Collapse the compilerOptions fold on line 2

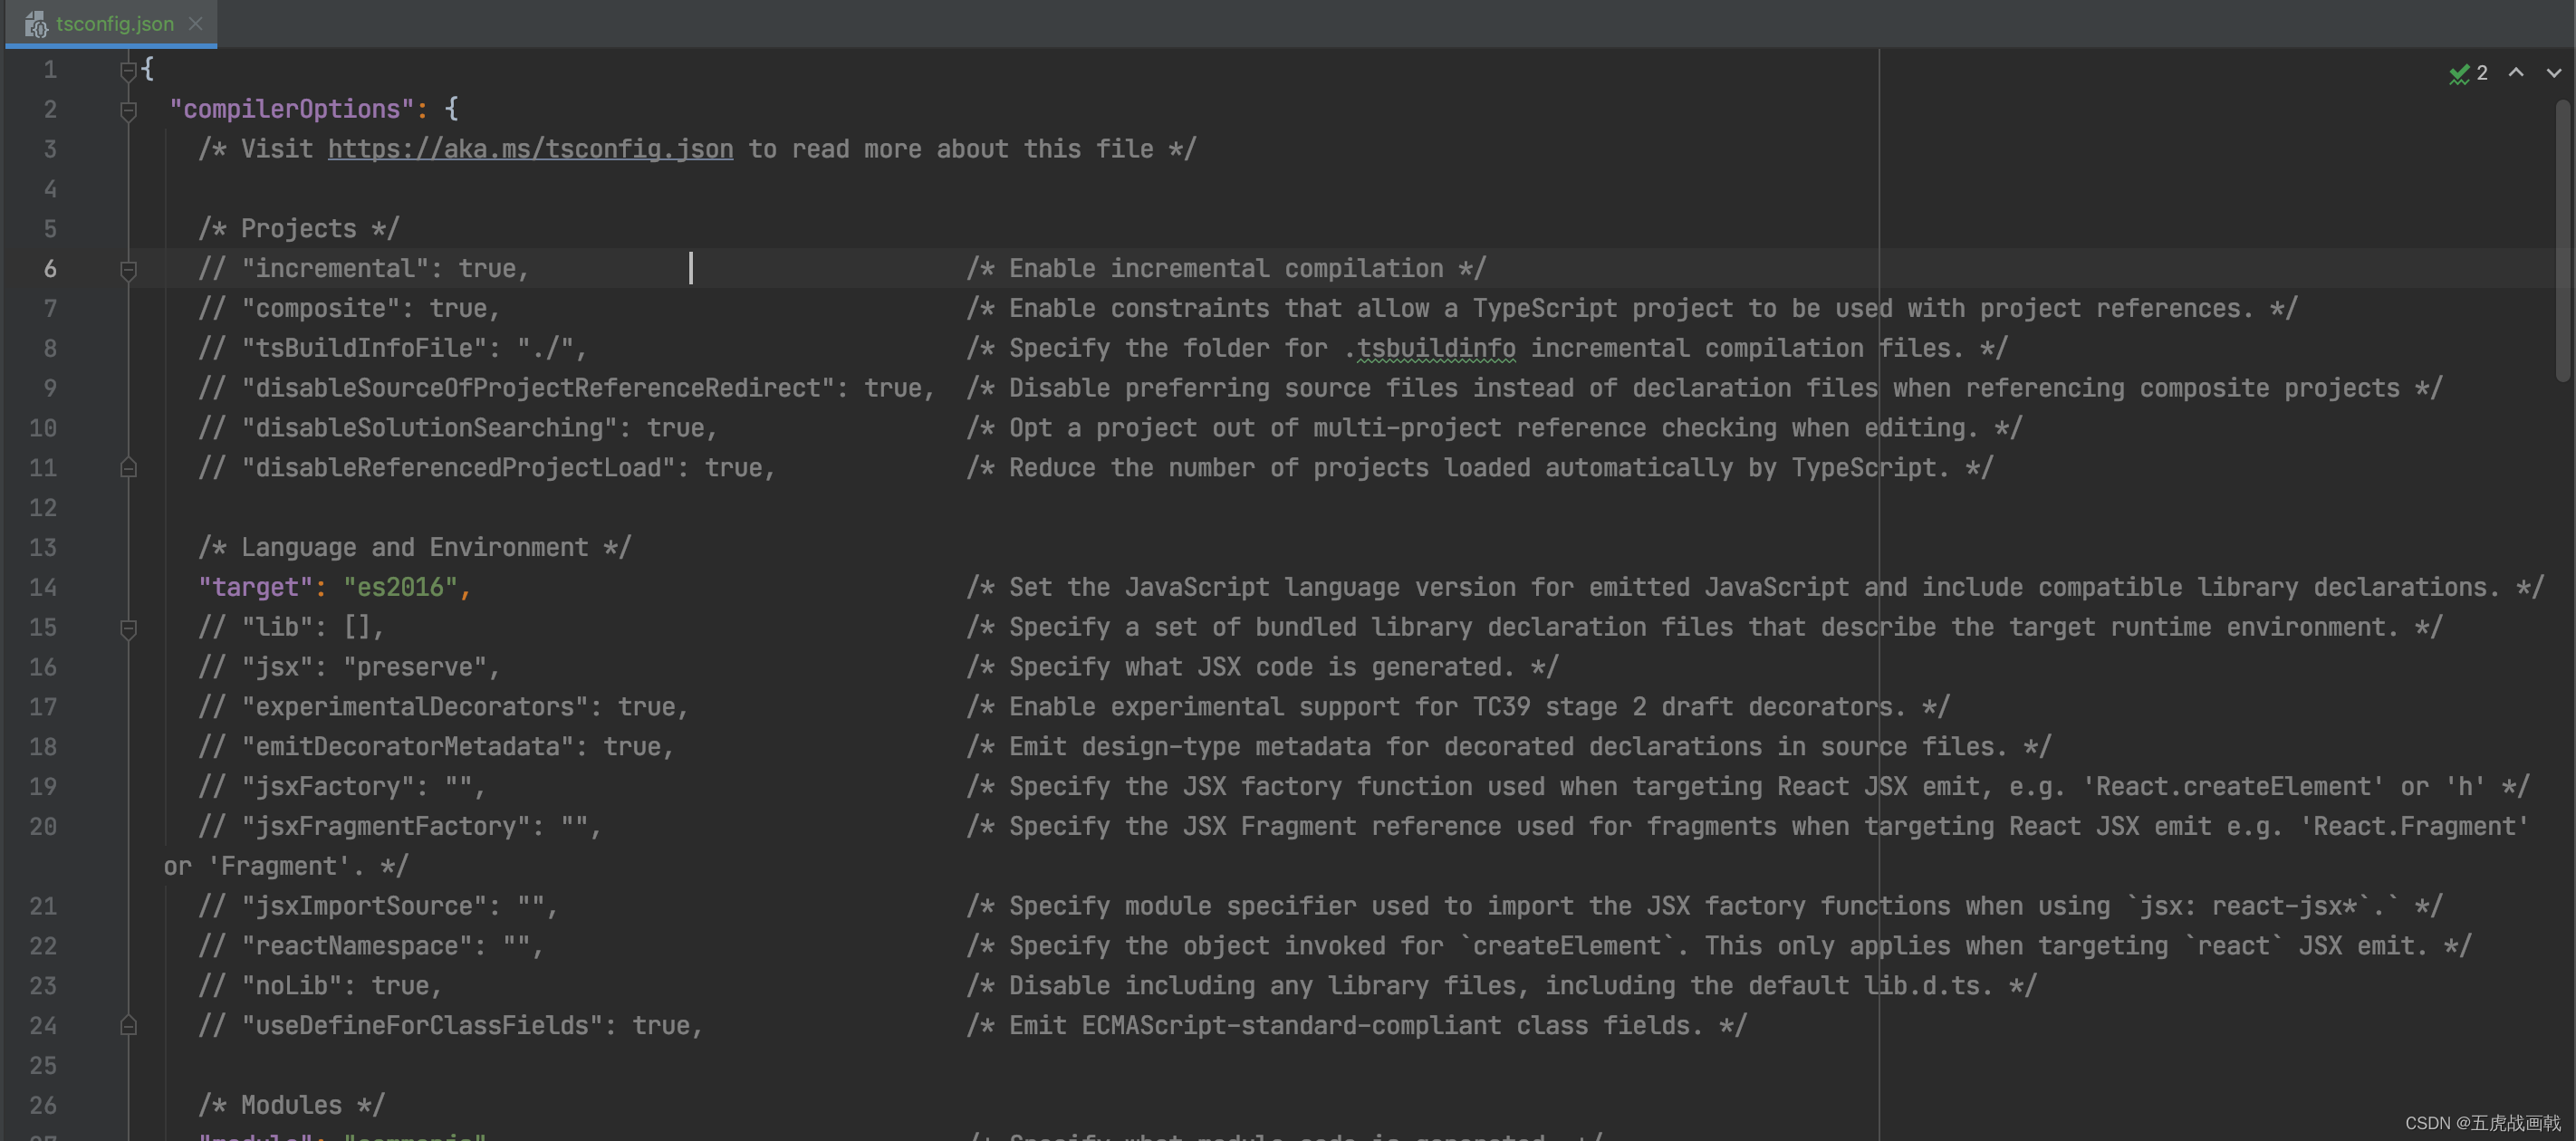(128, 110)
